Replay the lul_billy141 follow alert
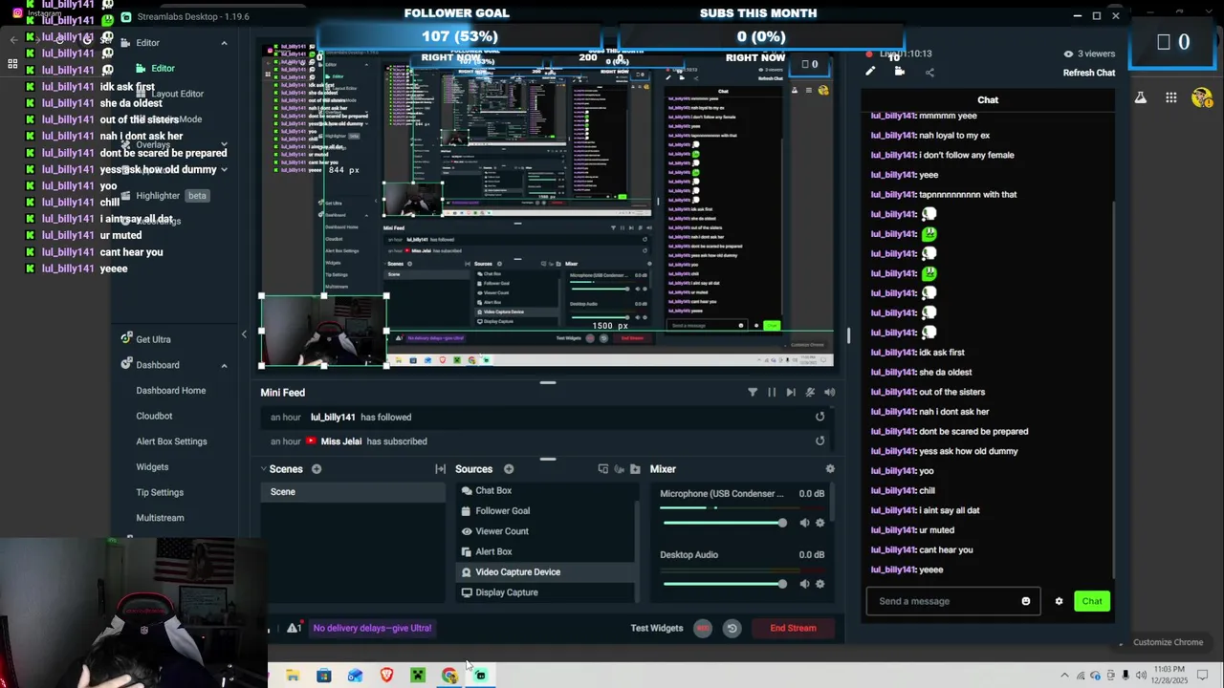The image size is (1224, 688). pyautogui.click(x=820, y=417)
